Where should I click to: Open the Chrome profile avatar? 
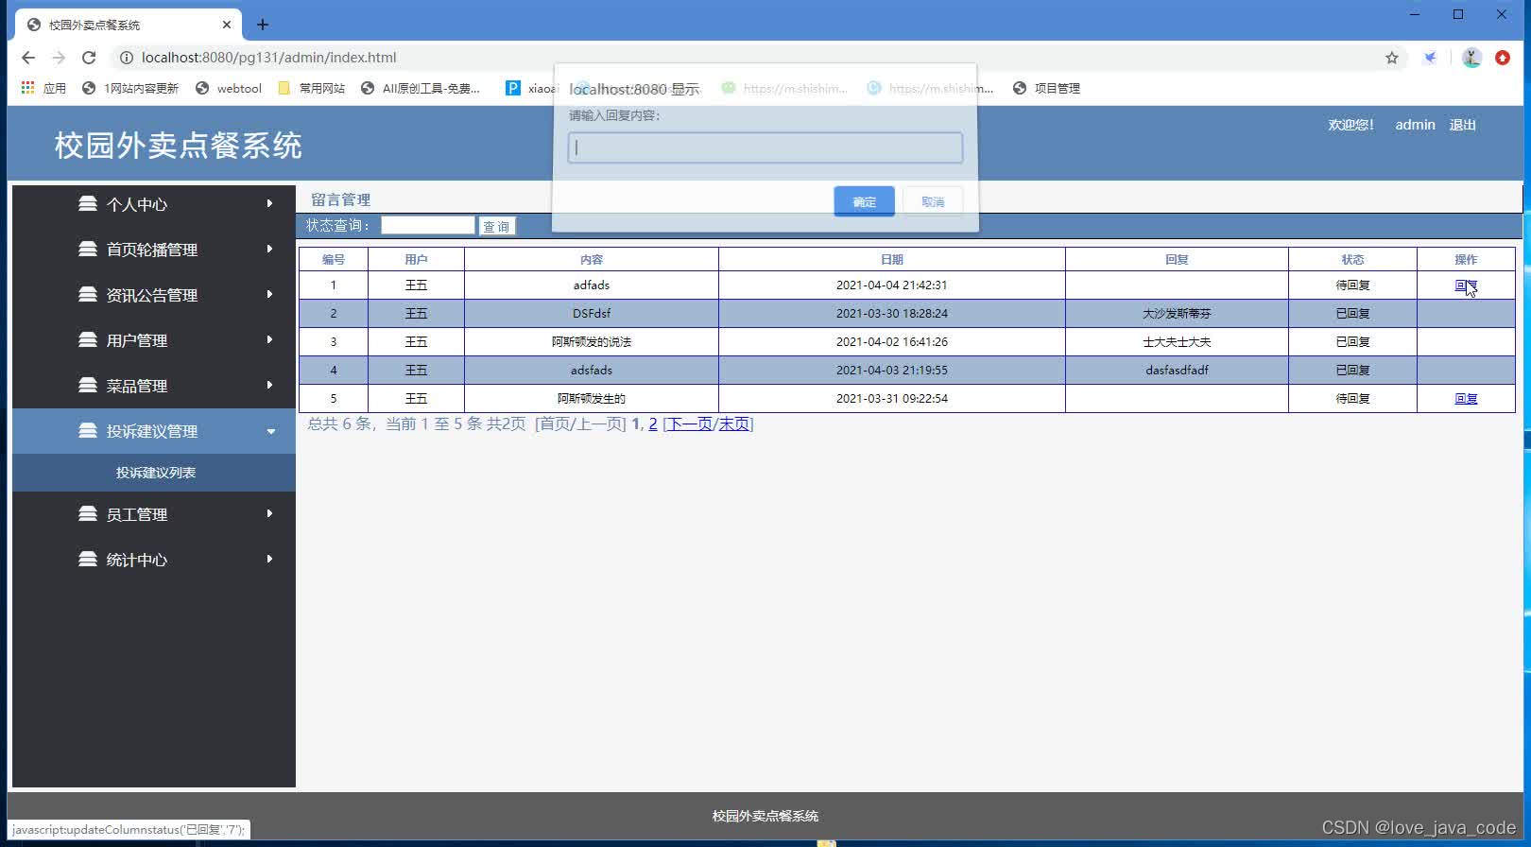pos(1471,58)
